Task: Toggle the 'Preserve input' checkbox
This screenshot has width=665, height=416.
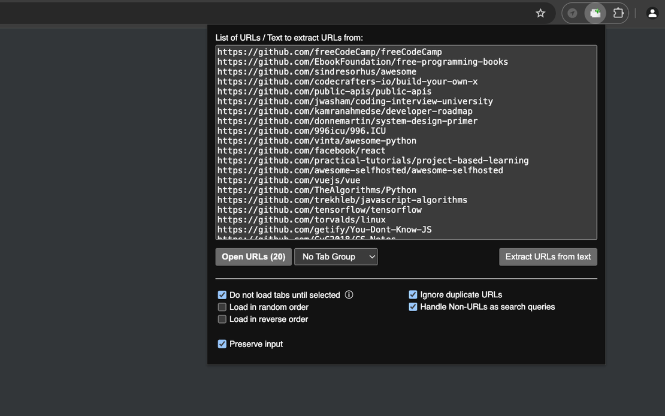Action: click(x=222, y=343)
